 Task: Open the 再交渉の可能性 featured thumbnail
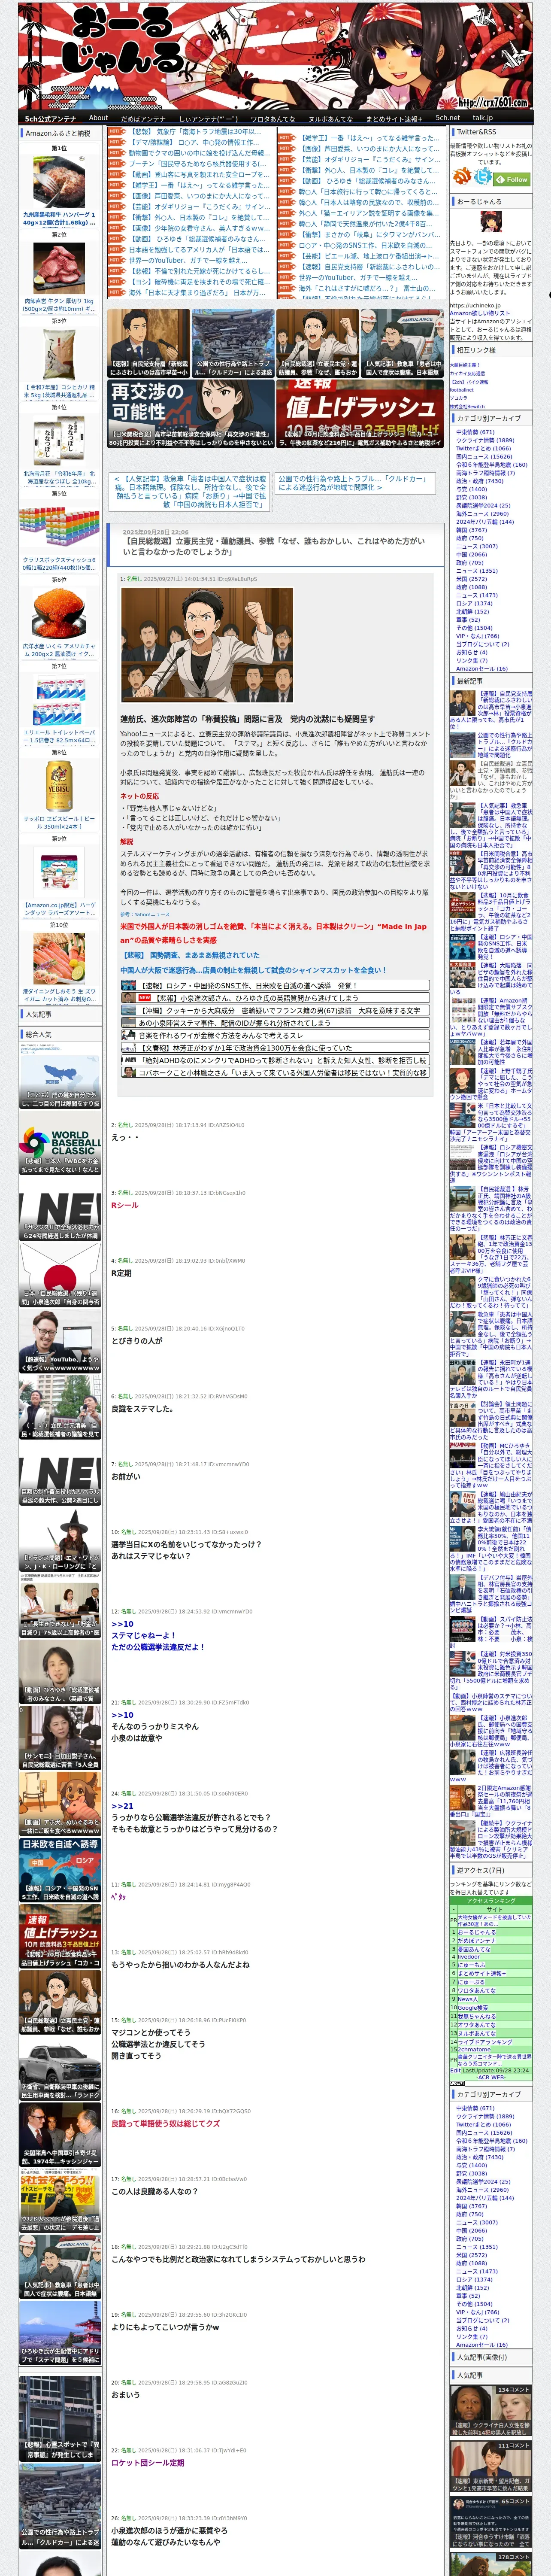point(191,414)
